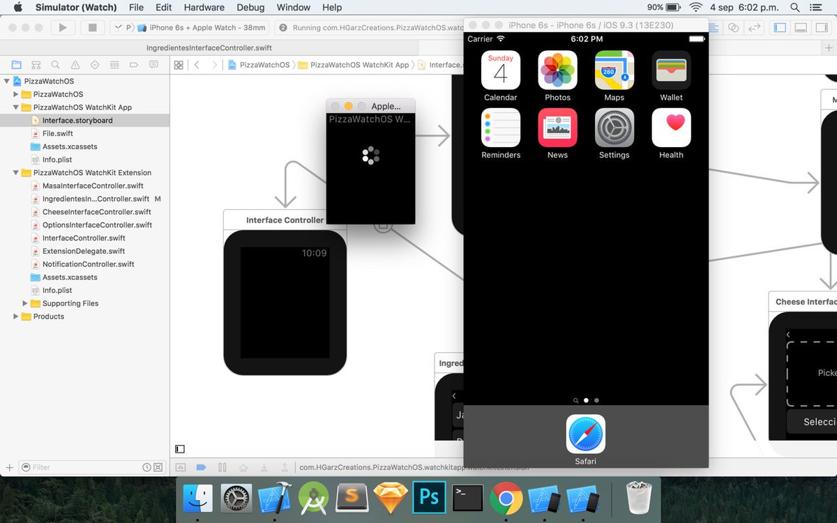Open Terminal from the Dock
This screenshot has width=837, height=523.
point(467,499)
